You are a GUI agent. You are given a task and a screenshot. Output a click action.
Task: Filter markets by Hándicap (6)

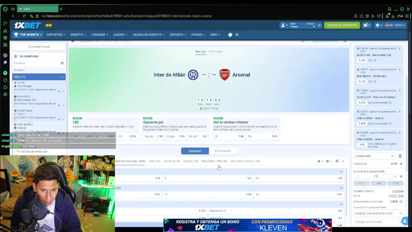[172, 161]
